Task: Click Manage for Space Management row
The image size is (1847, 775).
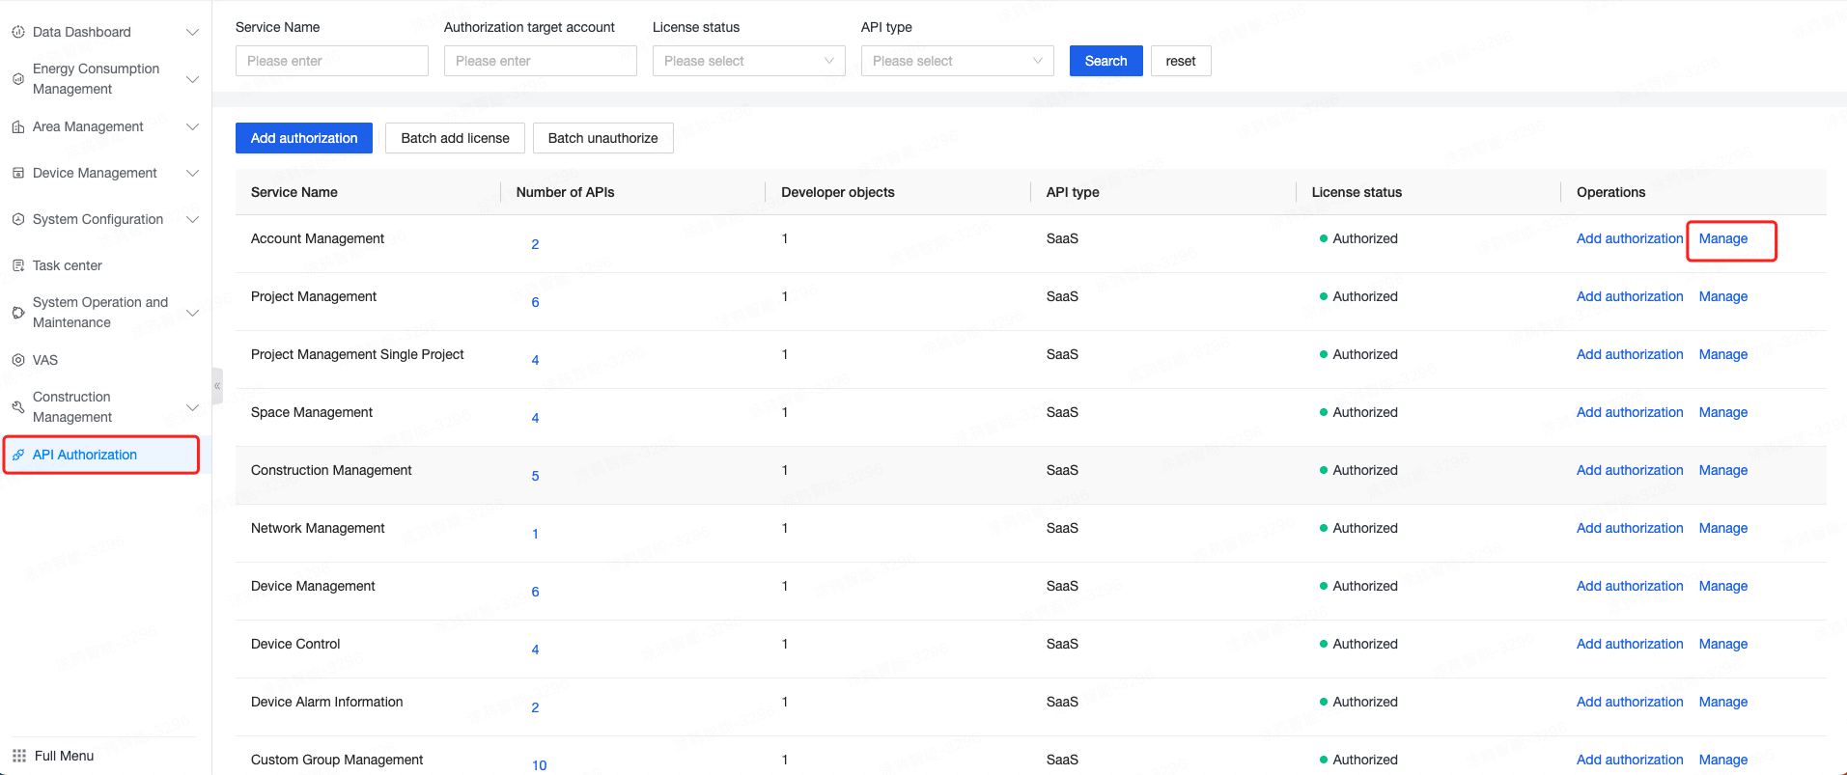Action: (x=1723, y=412)
